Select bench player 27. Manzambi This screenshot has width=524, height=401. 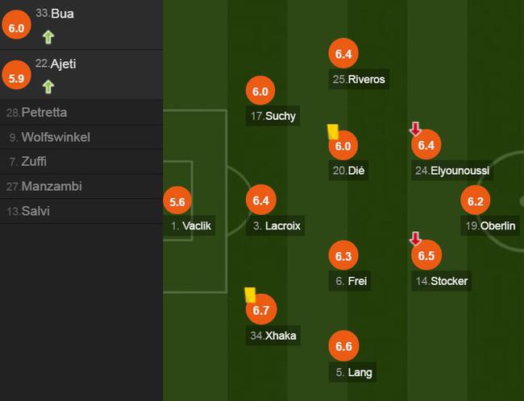coord(81,186)
